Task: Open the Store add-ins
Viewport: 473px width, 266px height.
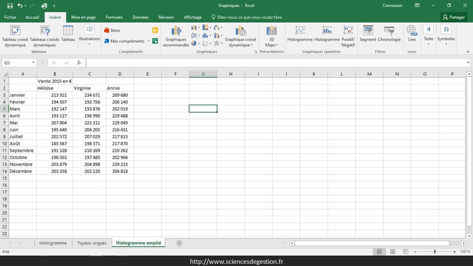Action: [112, 30]
